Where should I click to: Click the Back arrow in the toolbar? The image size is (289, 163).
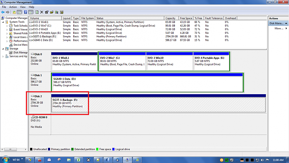(3, 12)
